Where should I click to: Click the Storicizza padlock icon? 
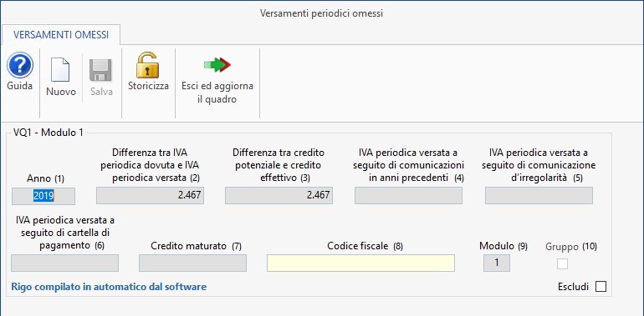(148, 65)
